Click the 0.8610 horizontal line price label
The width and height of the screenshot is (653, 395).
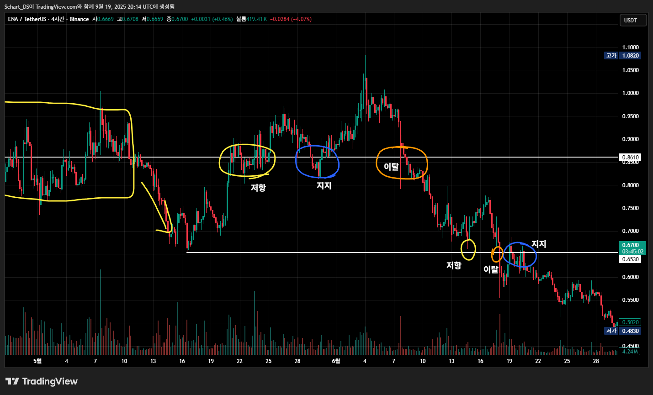(631, 158)
